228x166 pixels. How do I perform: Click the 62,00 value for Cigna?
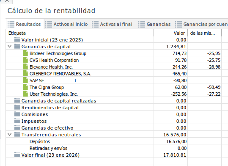(x=181, y=87)
